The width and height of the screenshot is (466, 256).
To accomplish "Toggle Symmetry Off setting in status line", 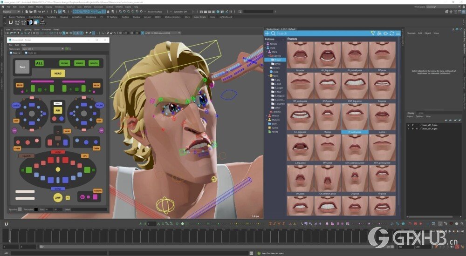I will [180, 12].
